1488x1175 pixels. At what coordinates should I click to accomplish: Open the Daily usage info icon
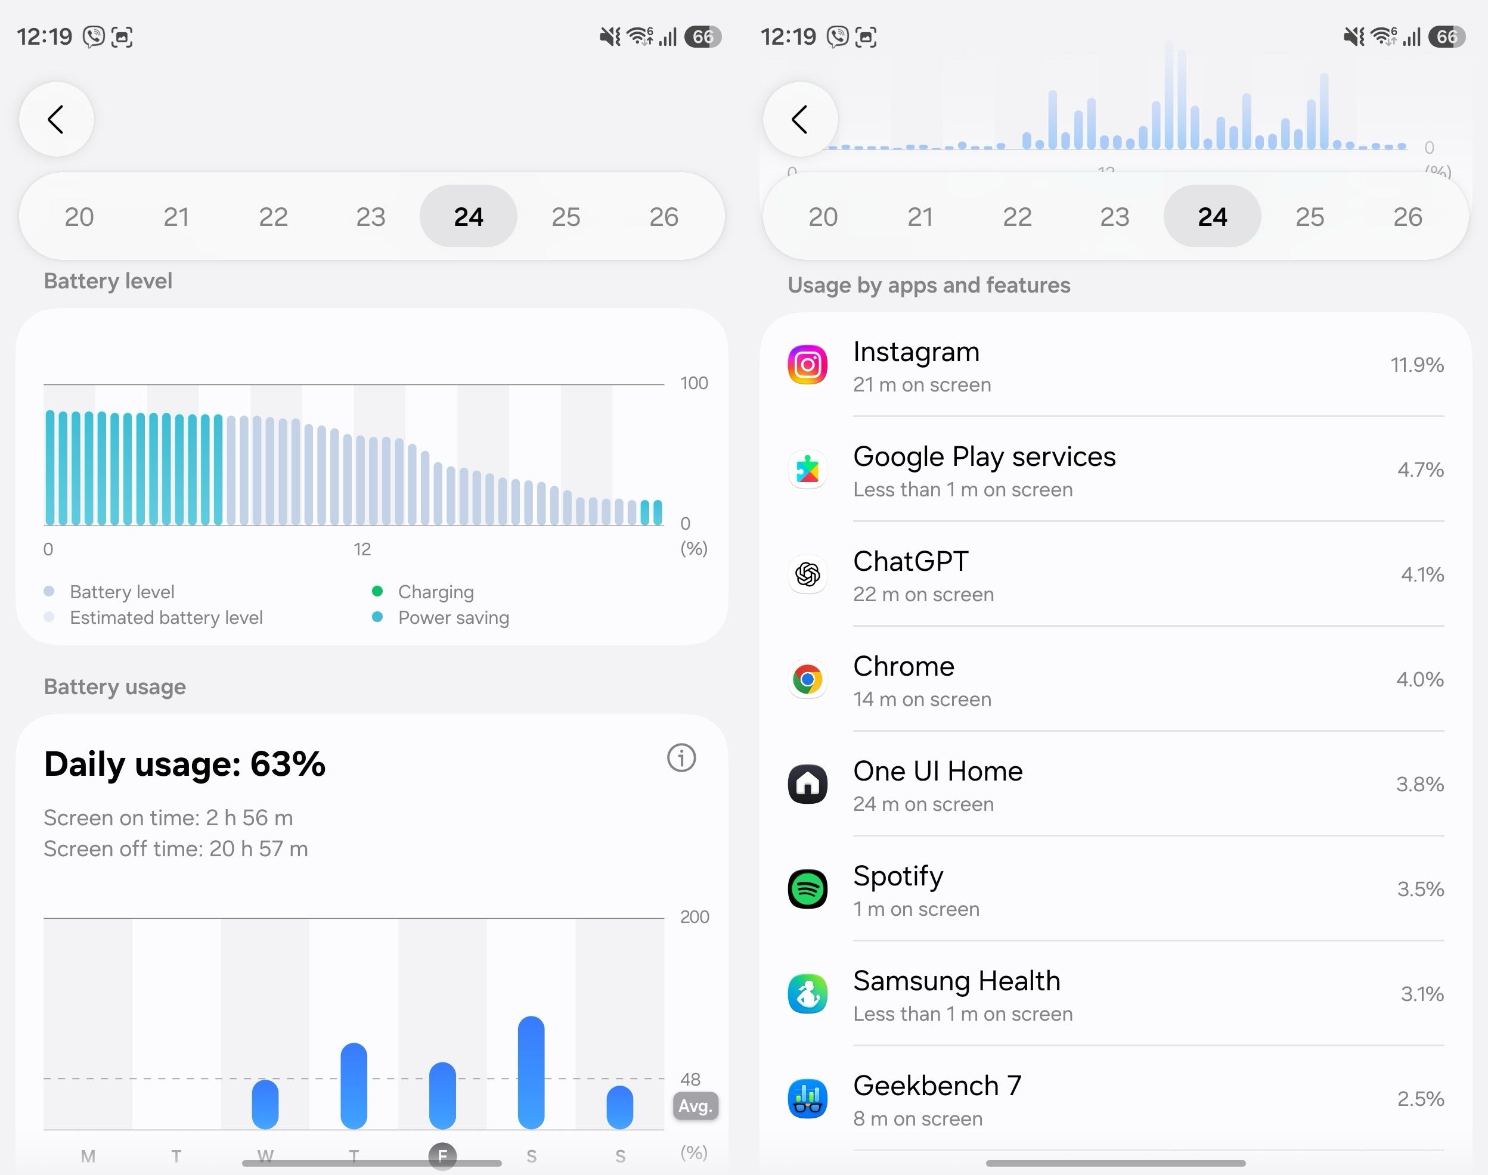click(681, 757)
